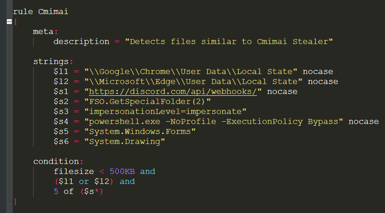Click the 500KB filesize value
Viewport: 385px width, 213px height.
pyautogui.click(x=122, y=172)
